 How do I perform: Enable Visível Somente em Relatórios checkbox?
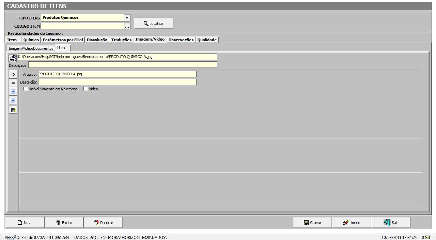pos(26,89)
